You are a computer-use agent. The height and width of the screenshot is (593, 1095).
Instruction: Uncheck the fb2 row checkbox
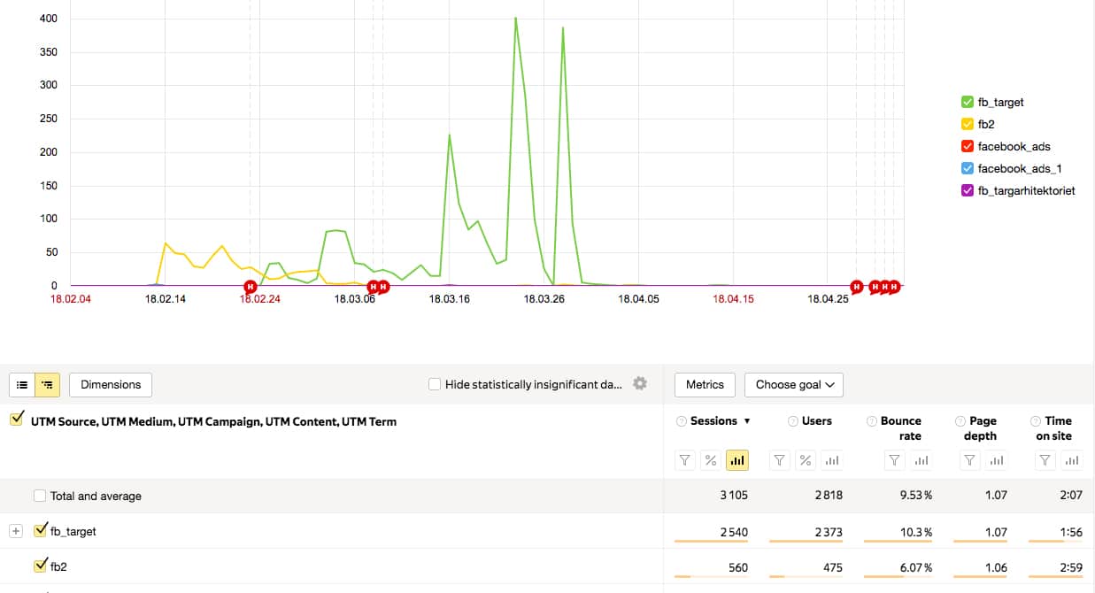click(40, 566)
